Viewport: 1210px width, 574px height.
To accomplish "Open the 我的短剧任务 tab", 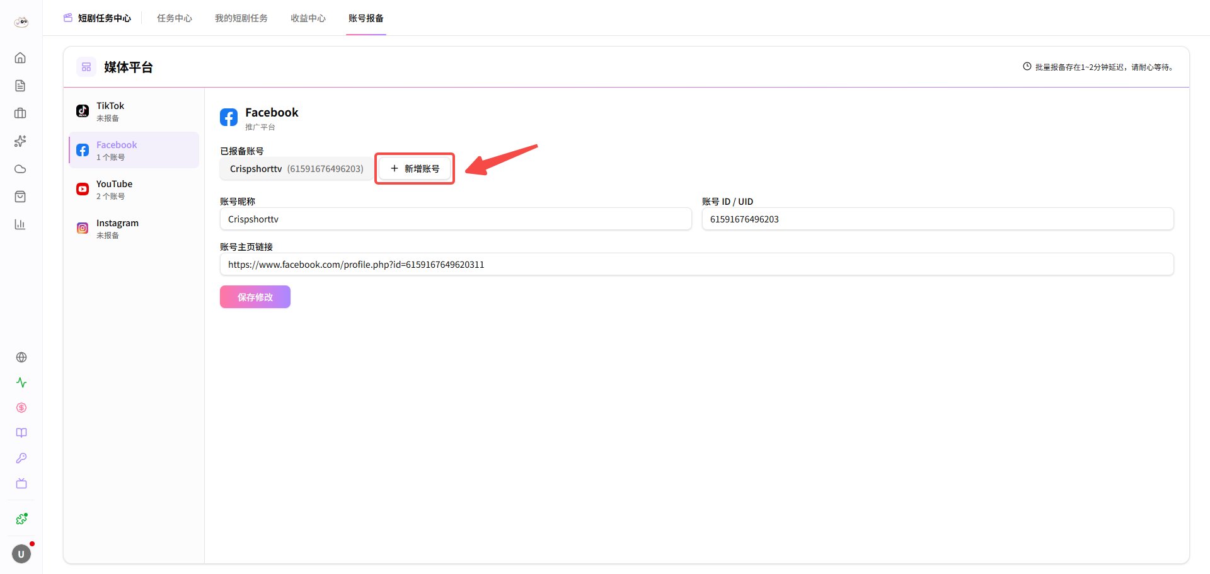I will pyautogui.click(x=241, y=18).
